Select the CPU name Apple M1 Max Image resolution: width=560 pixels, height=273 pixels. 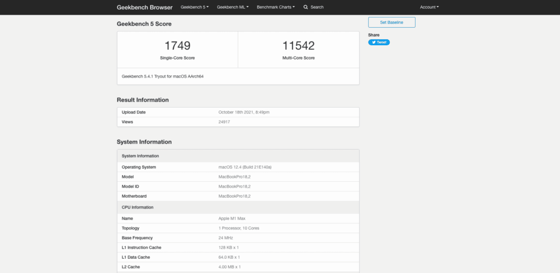pos(232,218)
